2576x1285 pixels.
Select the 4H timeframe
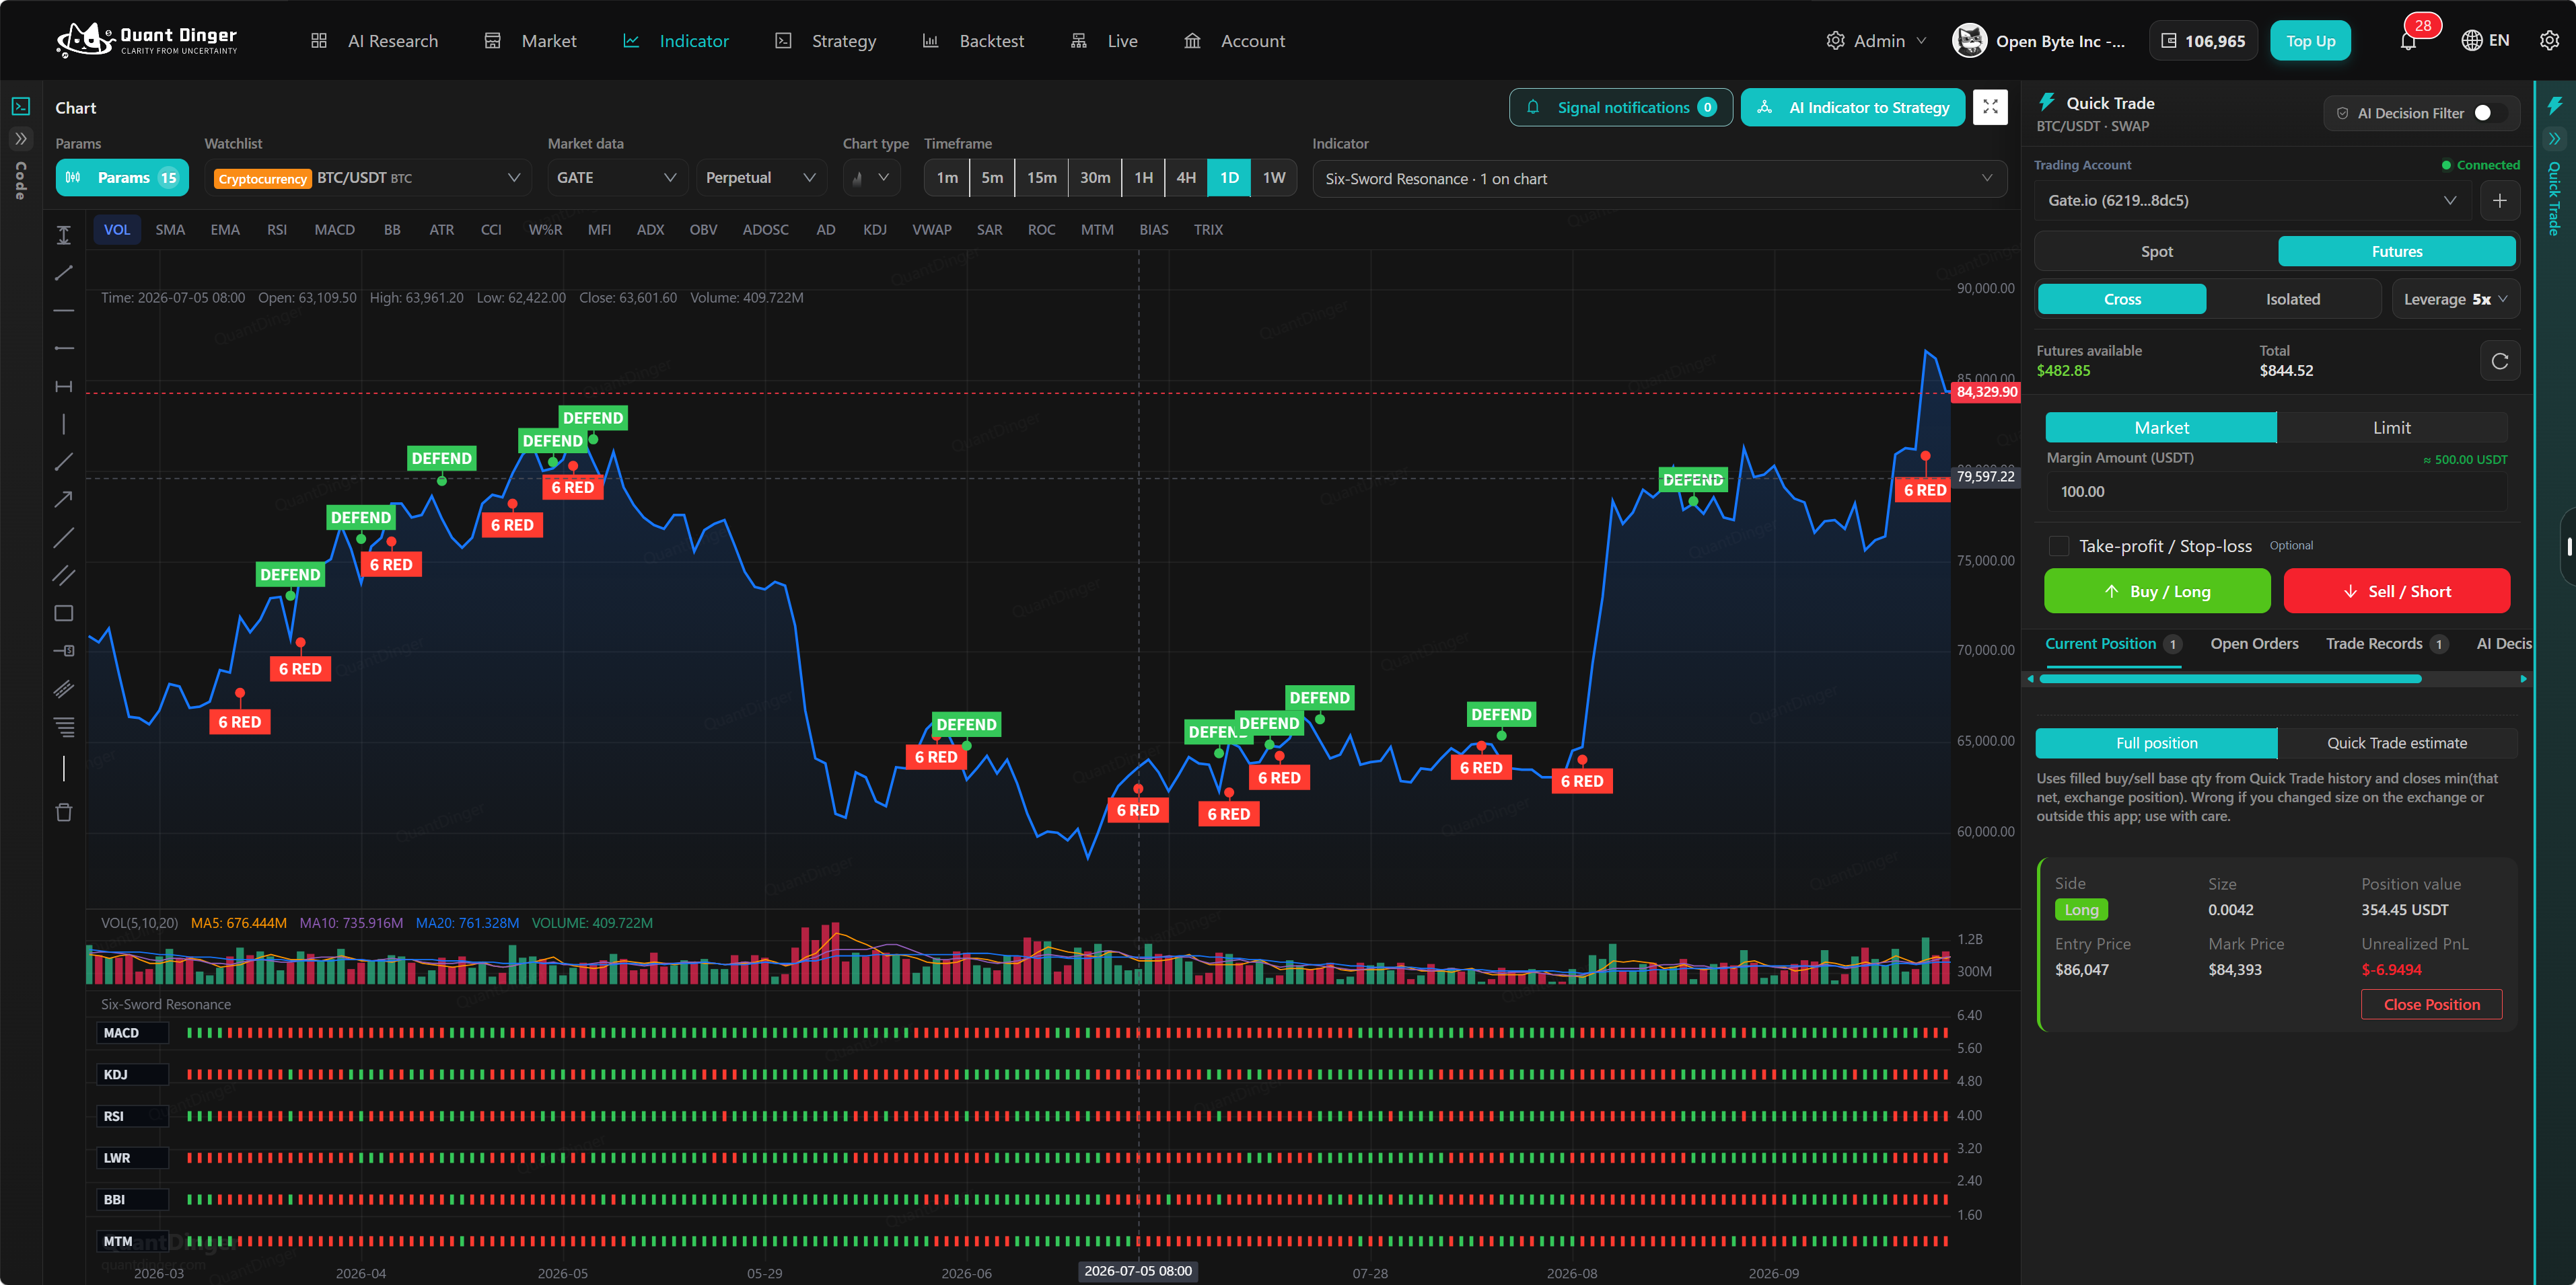point(1186,178)
